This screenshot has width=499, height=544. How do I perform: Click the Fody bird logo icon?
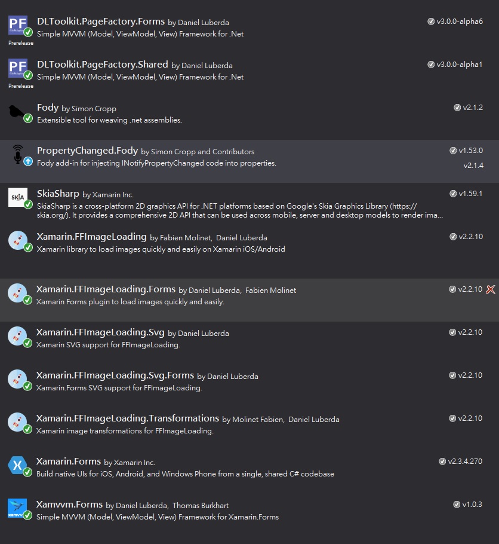click(x=16, y=111)
